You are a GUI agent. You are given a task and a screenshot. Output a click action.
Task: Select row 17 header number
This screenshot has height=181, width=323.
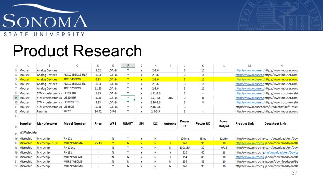(16, 143)
